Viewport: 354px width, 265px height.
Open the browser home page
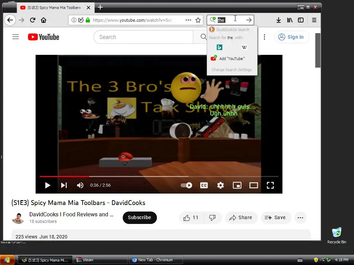coord(44,20)
